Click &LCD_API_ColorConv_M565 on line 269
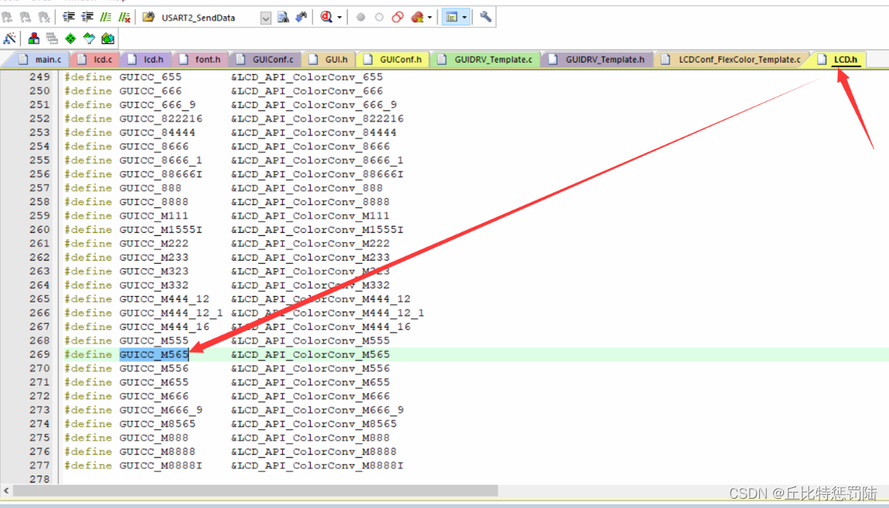 click(310, 354)
